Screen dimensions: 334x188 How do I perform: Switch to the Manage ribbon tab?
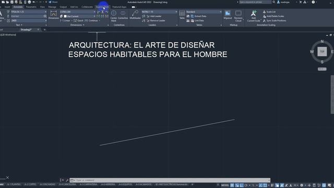point(52,7)
